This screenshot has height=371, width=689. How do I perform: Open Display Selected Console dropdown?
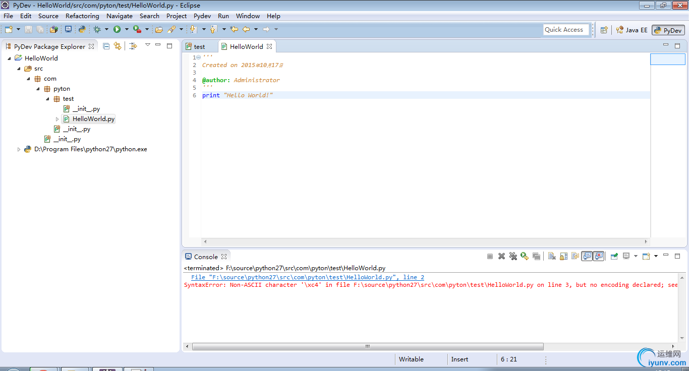click(x=636, y=257)
